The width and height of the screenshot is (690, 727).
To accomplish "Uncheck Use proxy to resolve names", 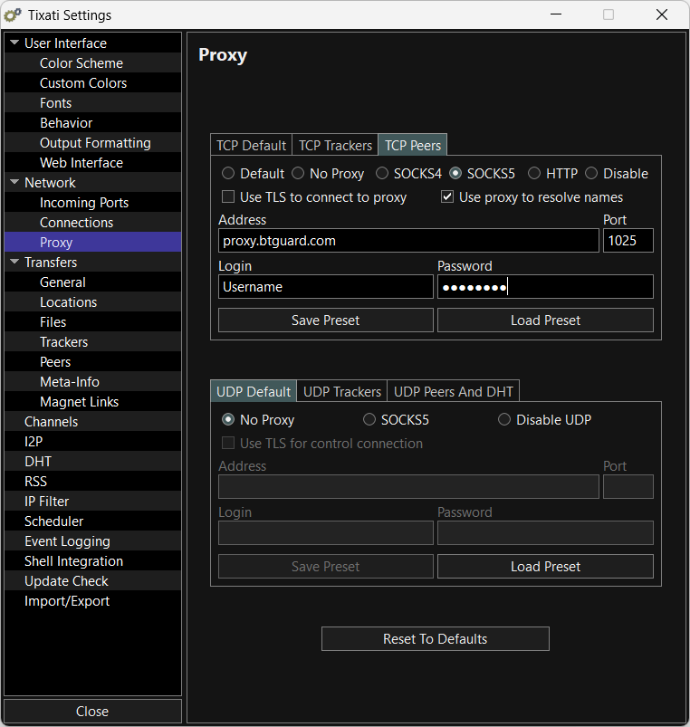I will coord(447,197).
